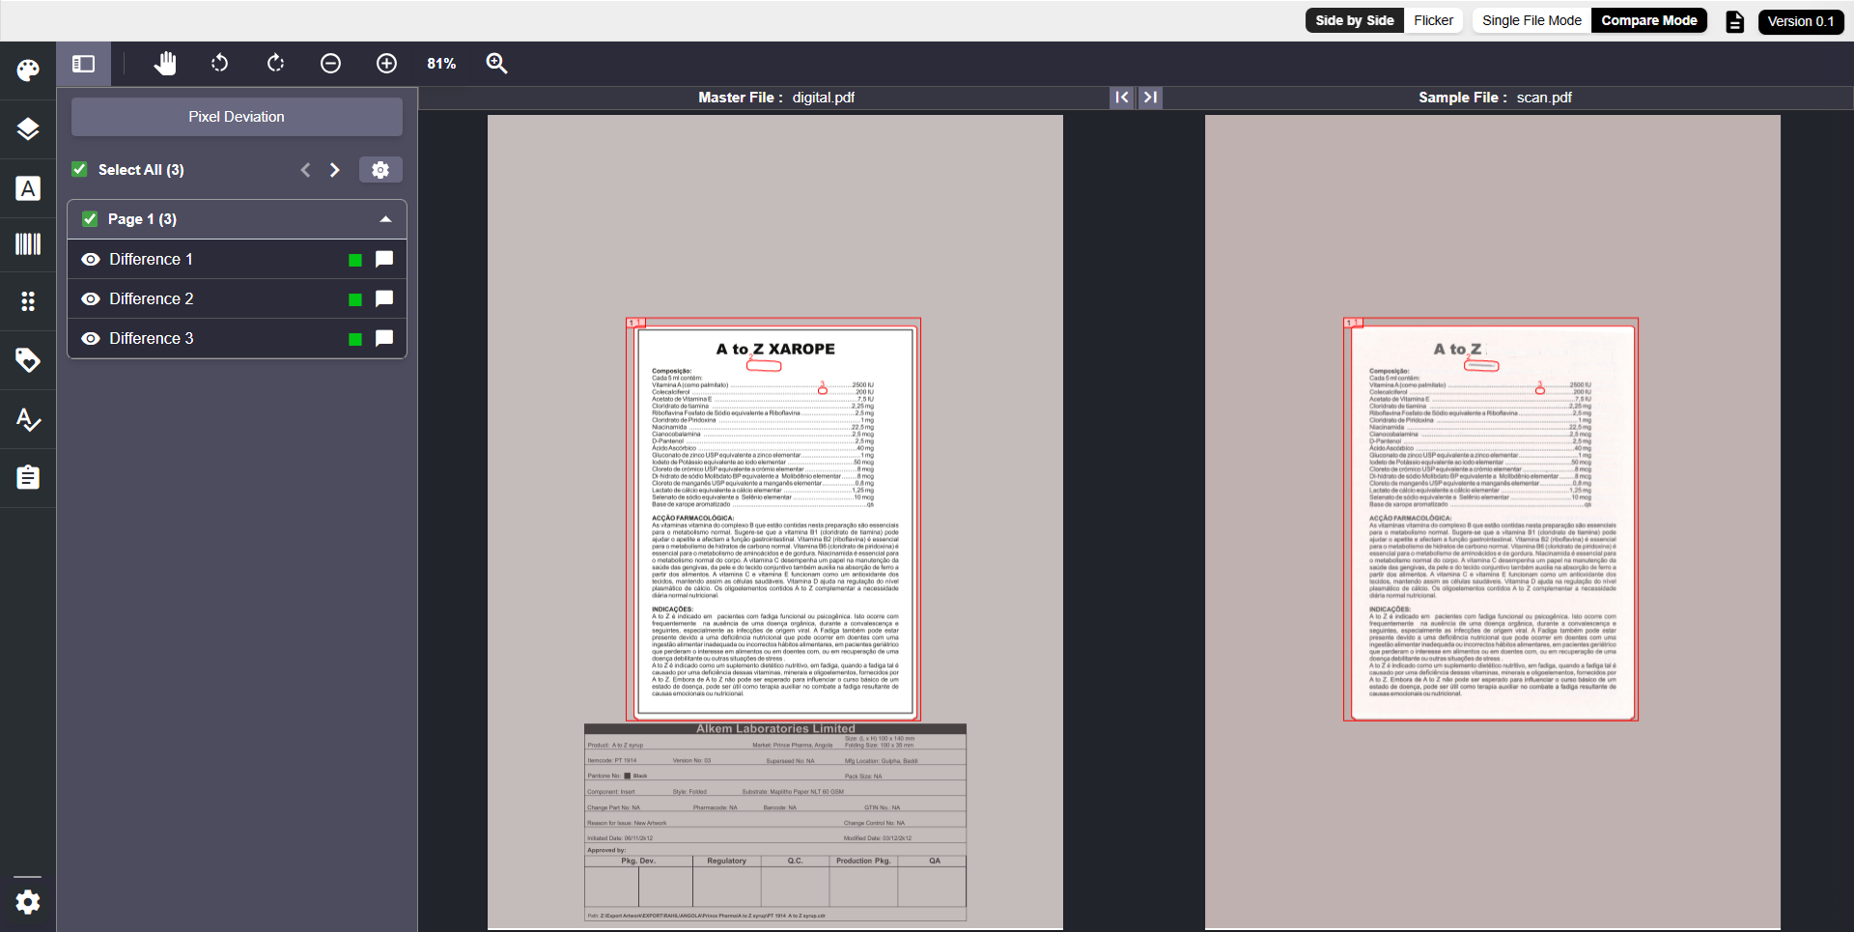The height and width of the screenshot is (932, 1854).
Task: Open comment for Difference 1
Action: 384,259
